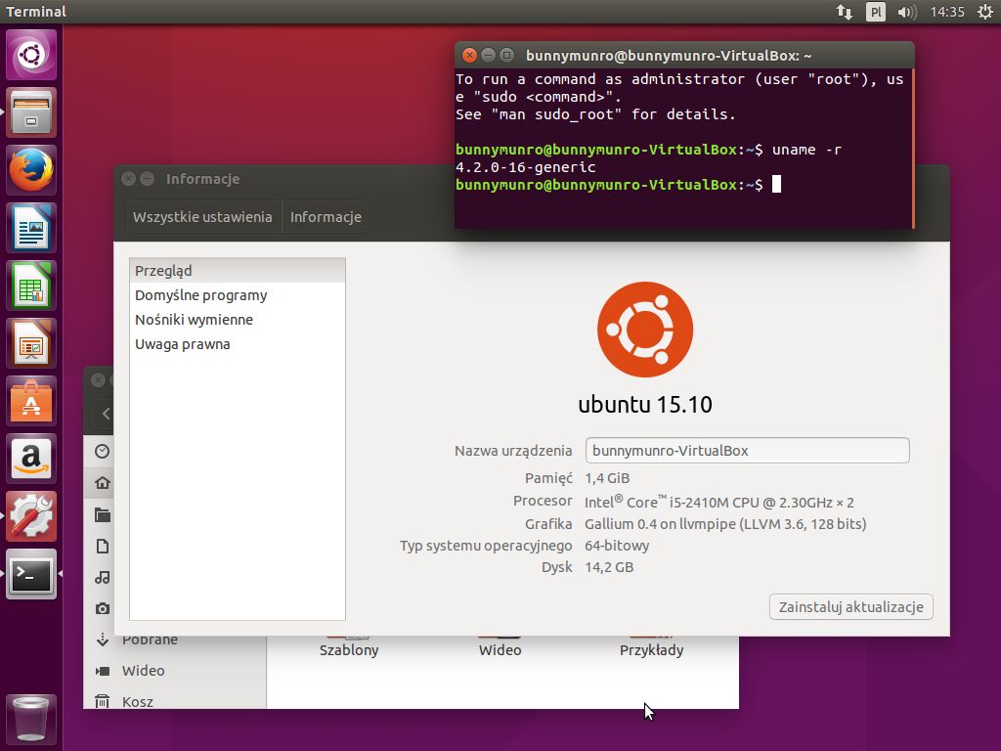Open the session power menu gear
This screenshot has width=1001, height=751.
(x=984, y=12)
